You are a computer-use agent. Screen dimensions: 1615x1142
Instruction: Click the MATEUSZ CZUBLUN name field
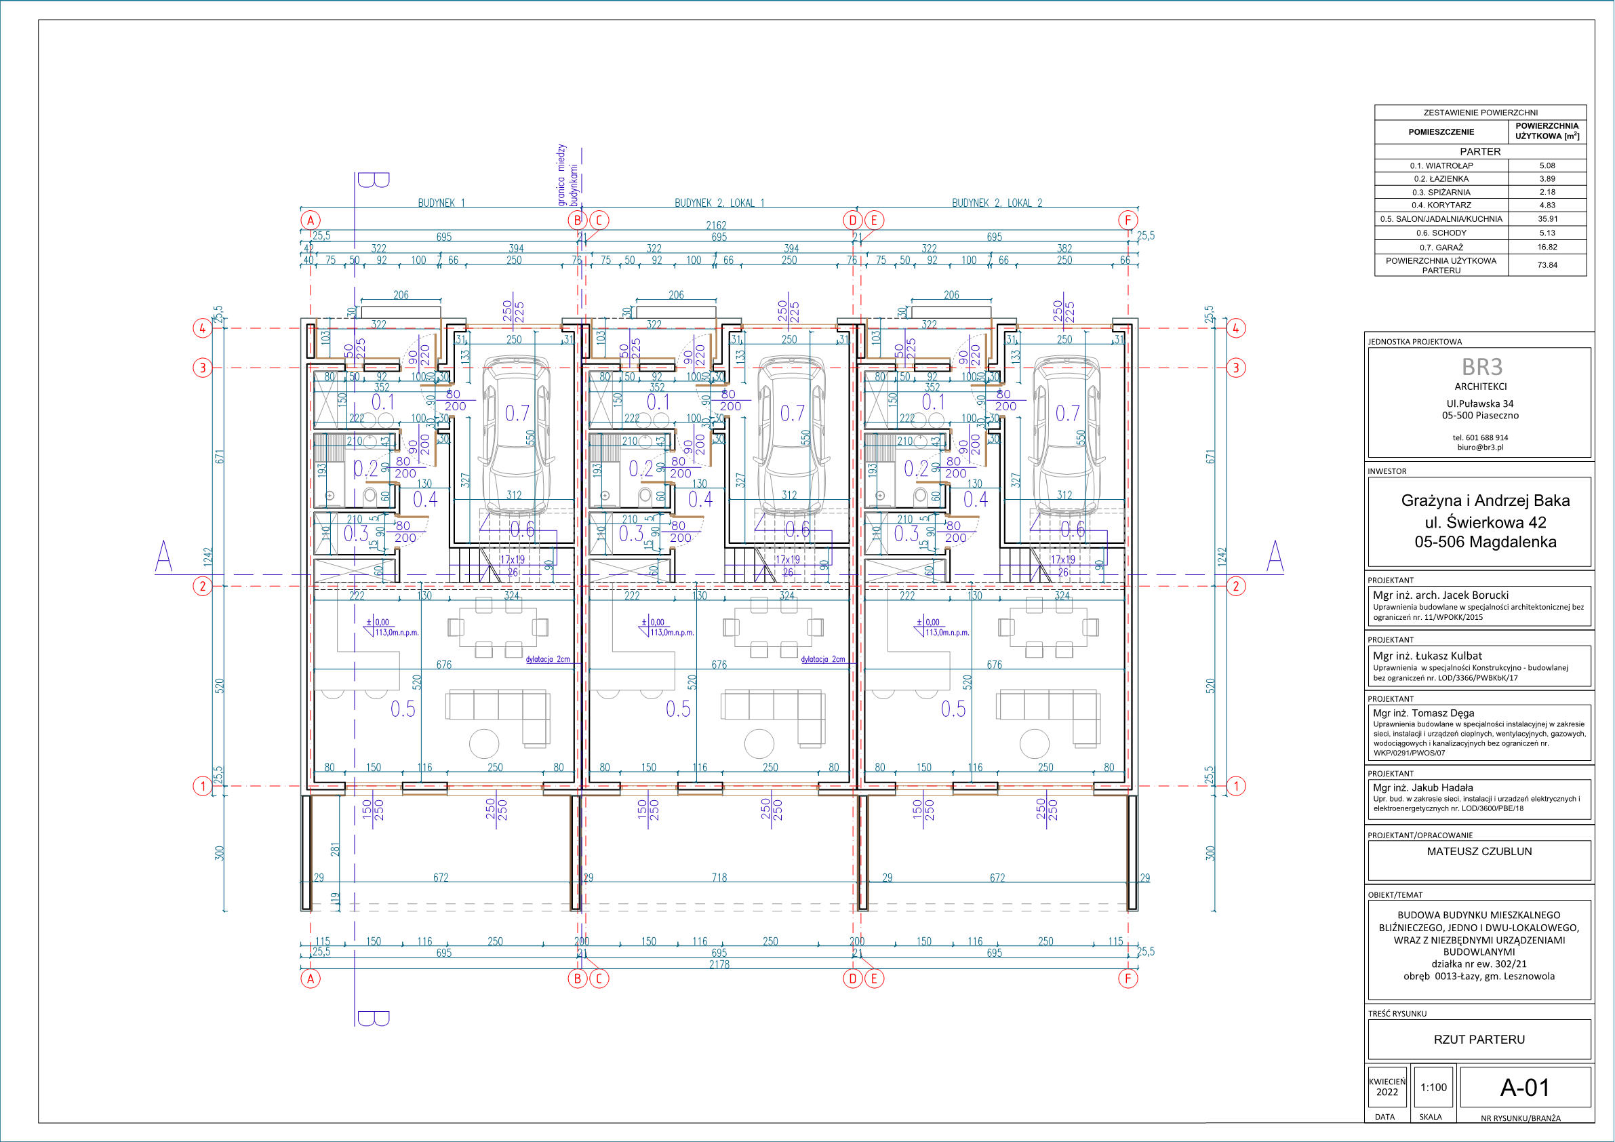coord(1479,851)
